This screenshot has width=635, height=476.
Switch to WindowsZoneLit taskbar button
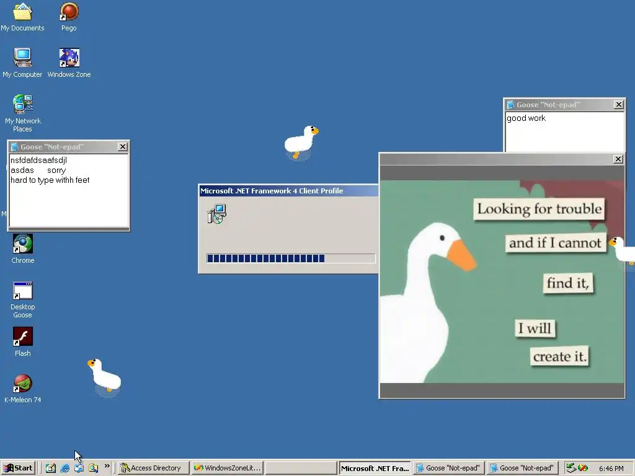228,468
